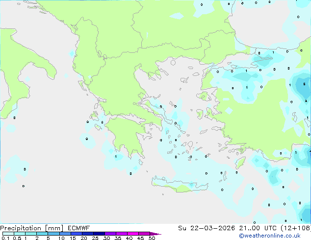Open the weatheronline.co.uk link
The image size is (311, 240).
(x=270, y=236)
